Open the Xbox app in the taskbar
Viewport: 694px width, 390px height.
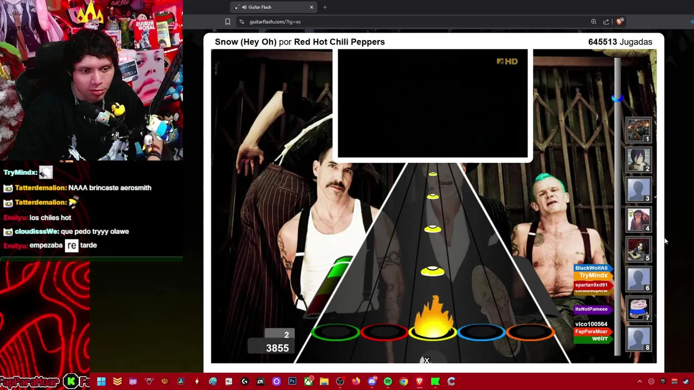point(309,381)
